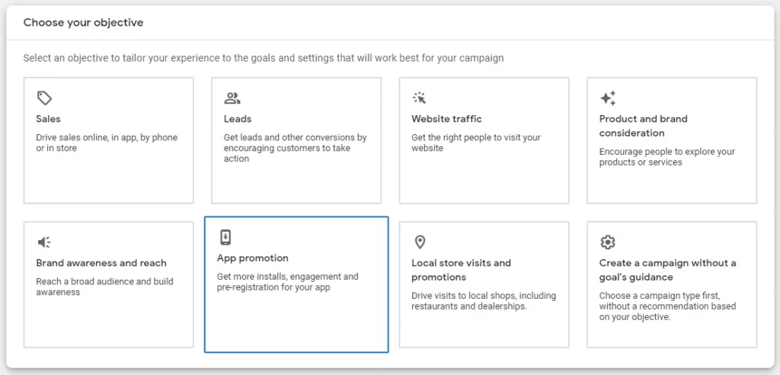
Task: Pick the Website traffic objective title
Action: click(446, 119)
